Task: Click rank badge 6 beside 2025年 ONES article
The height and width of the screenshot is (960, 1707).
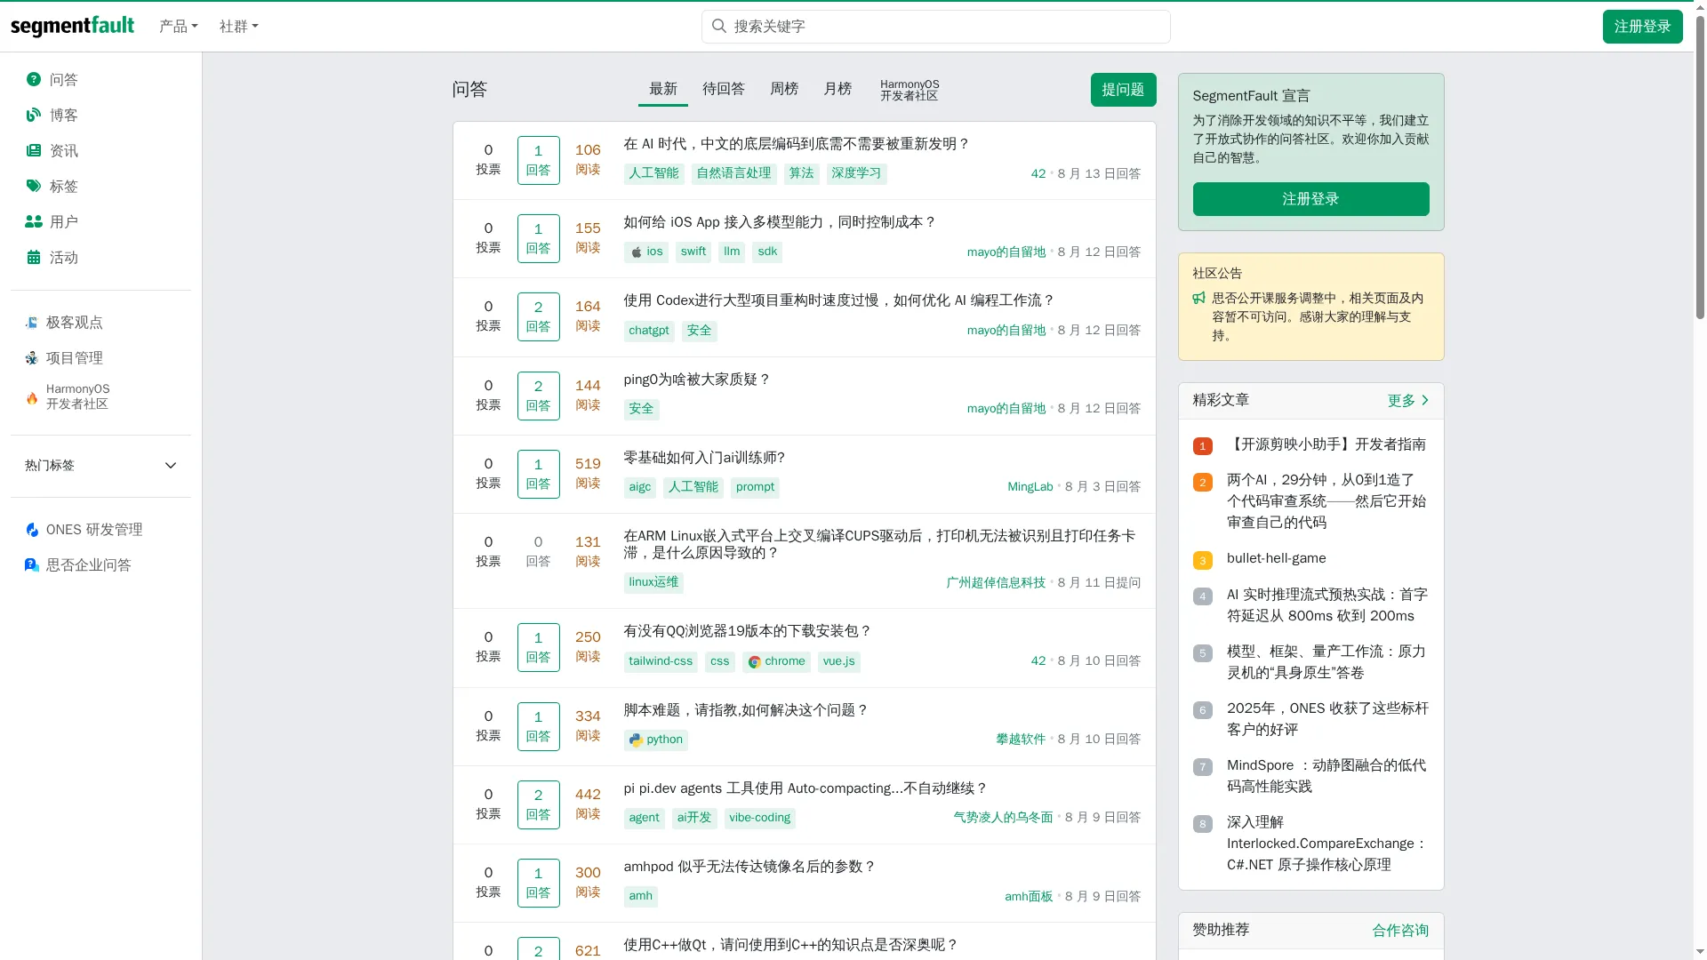Action: (x=1203, y=710)
